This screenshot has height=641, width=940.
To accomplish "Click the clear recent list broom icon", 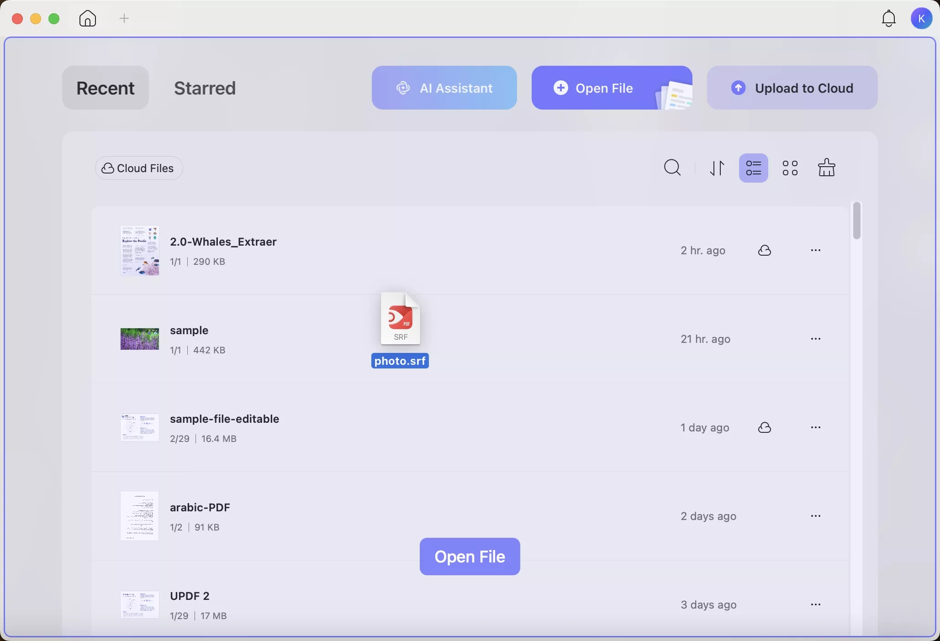I will [x=826, y=168].
